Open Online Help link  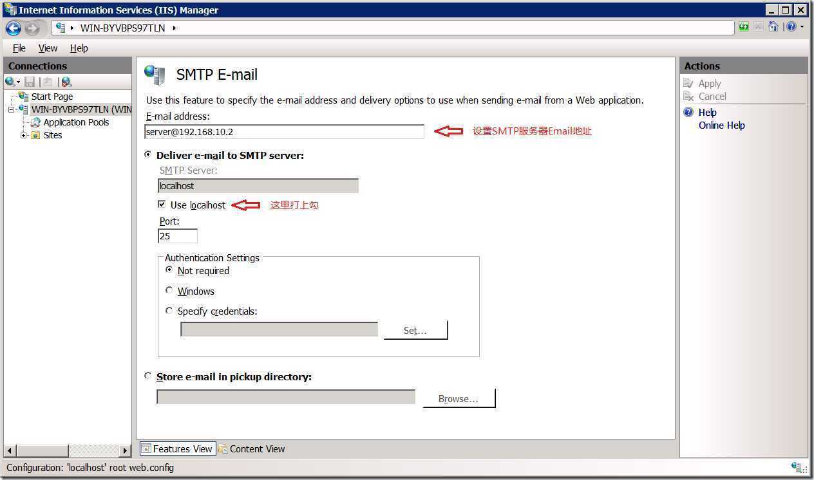coord(722,125)
